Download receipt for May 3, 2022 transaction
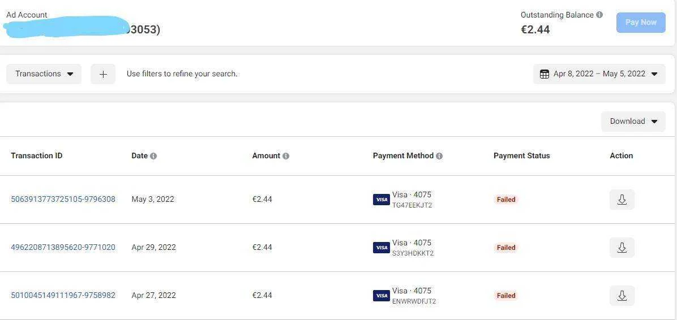The image size is (677, 320). coord(622,200)
